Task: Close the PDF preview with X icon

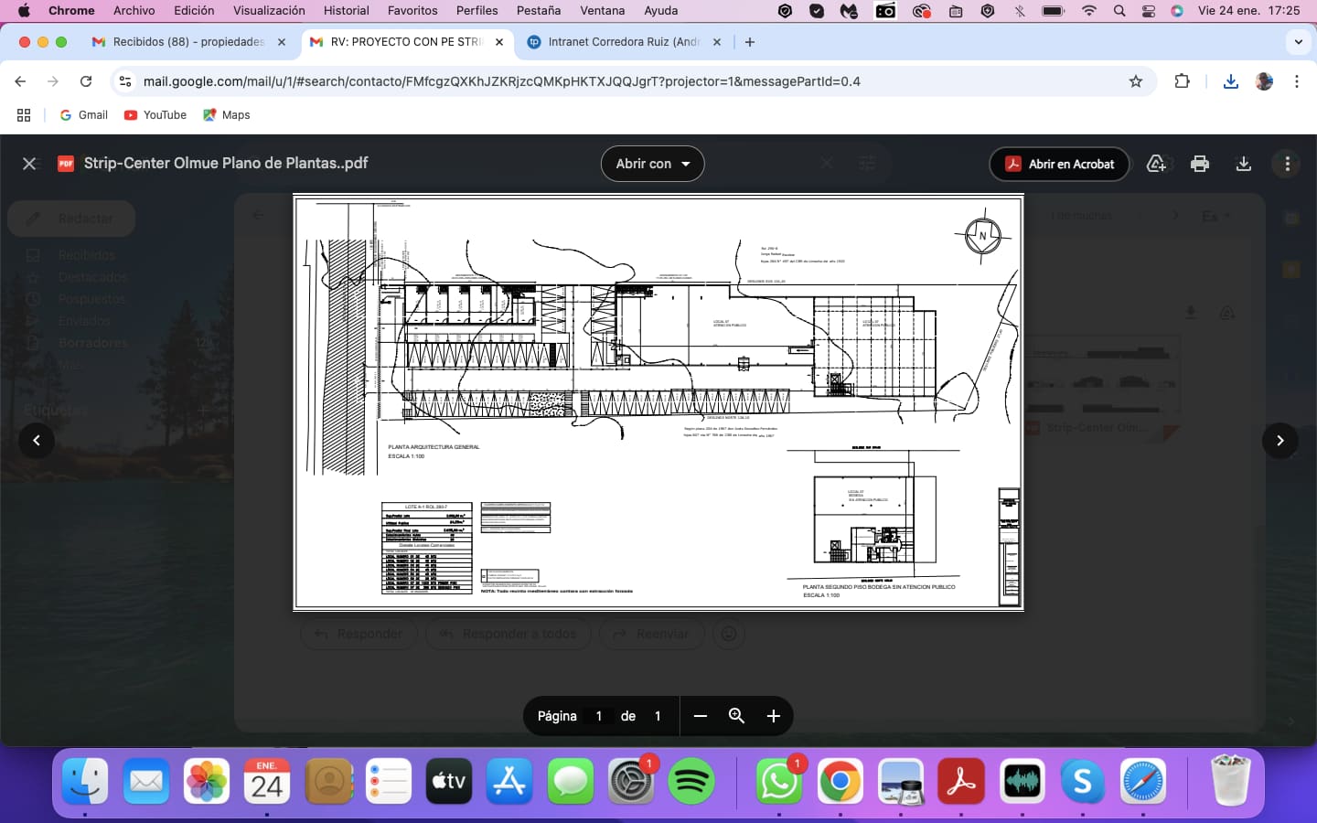Action: (29, 164)
